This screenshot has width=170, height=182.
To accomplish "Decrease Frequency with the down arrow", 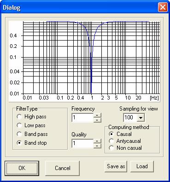I will coord(97,120).
